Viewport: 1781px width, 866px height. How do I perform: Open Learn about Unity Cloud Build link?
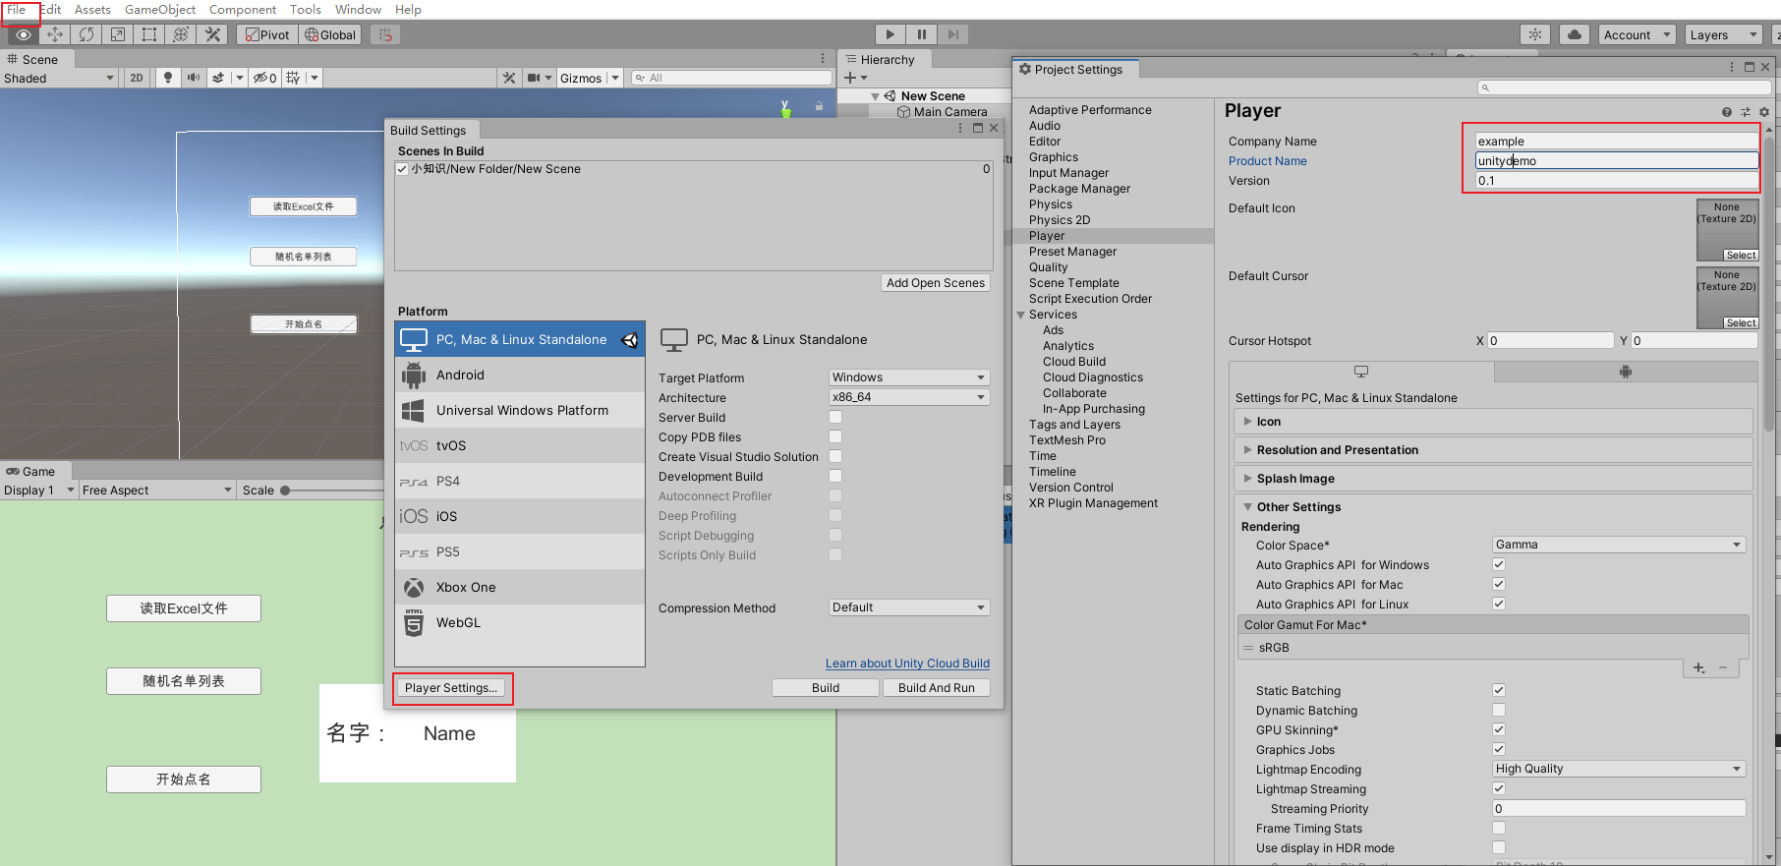tap(907, 664)
